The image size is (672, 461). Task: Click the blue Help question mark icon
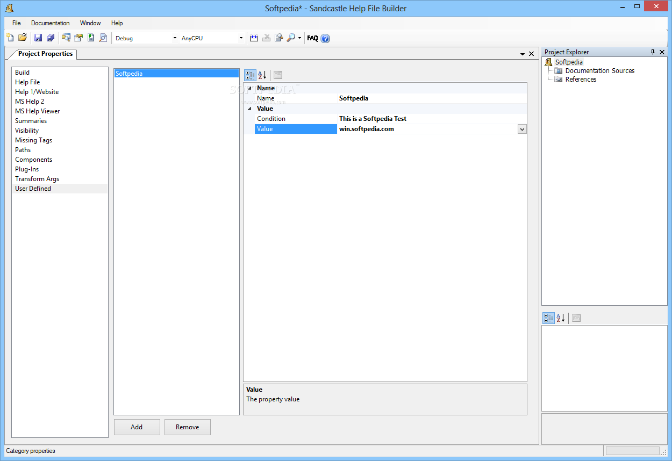(x=325, y=38)
